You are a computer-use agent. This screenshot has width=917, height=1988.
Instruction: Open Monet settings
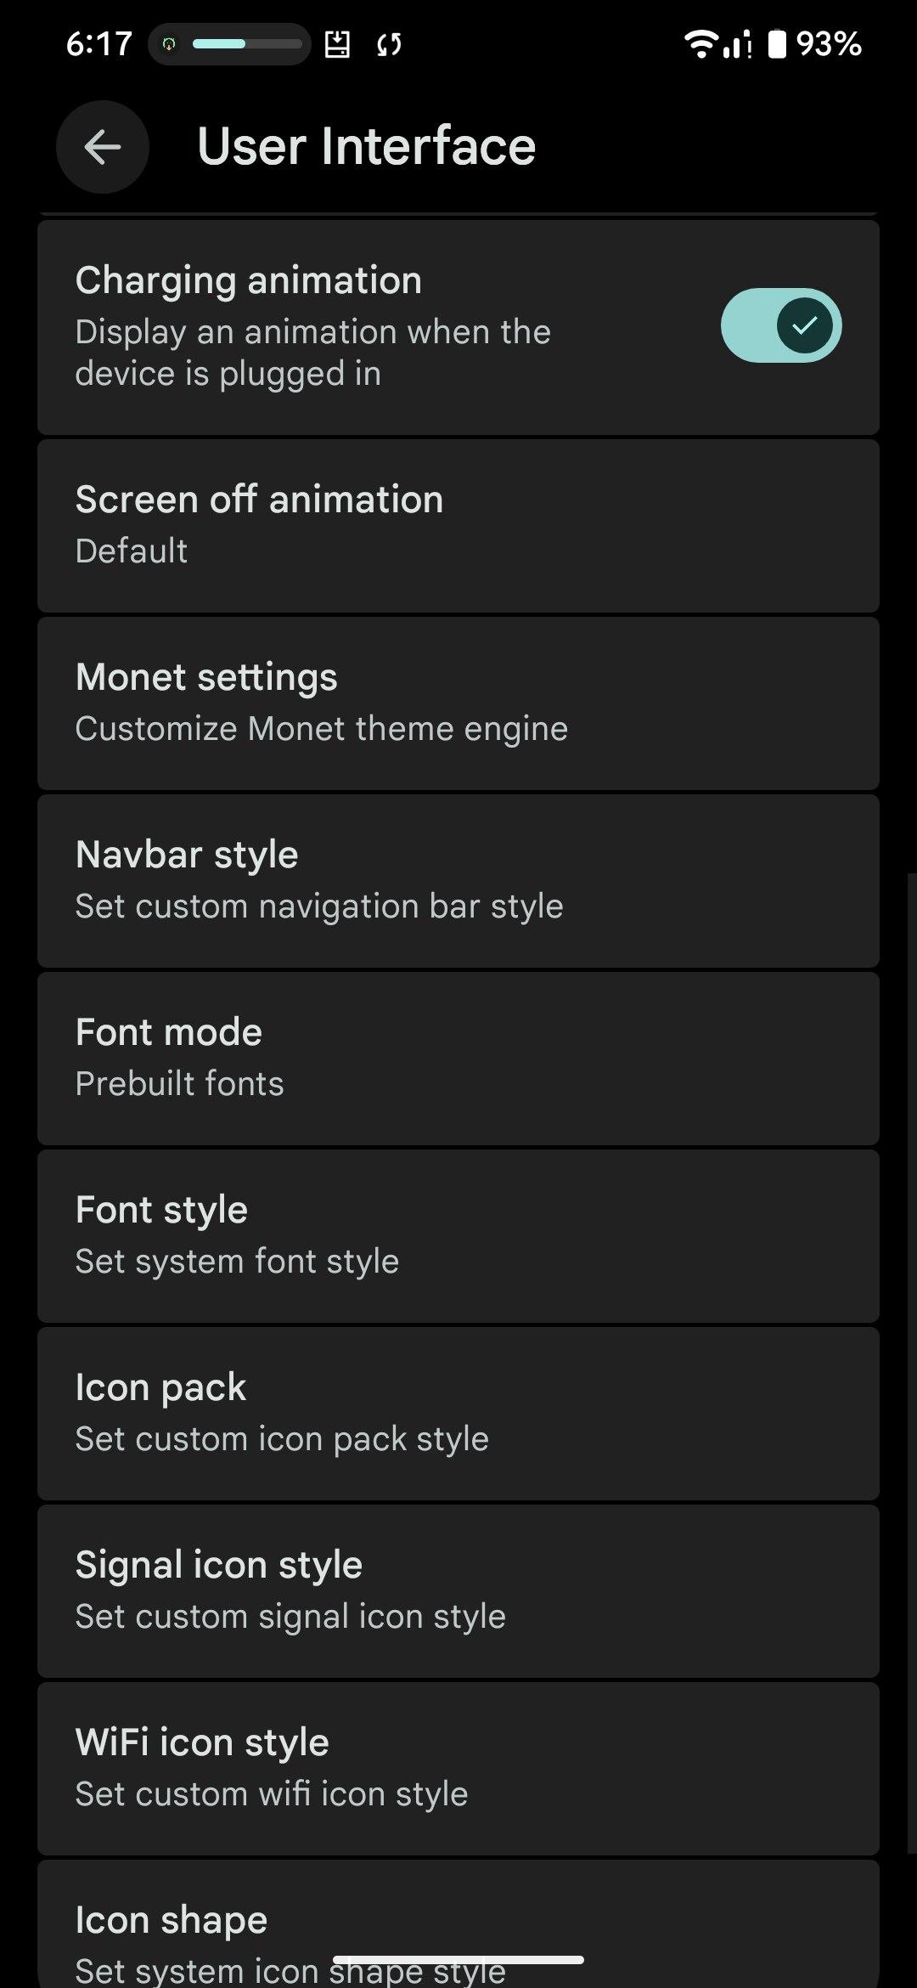click(458, 703)
